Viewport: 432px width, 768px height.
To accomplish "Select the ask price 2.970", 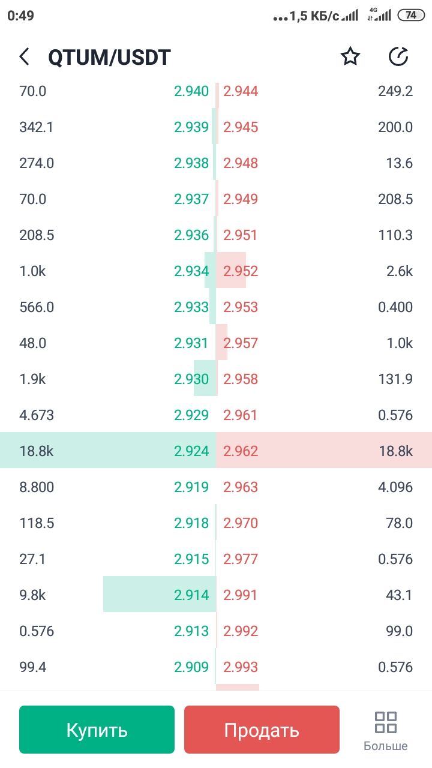I will [241, 523].
